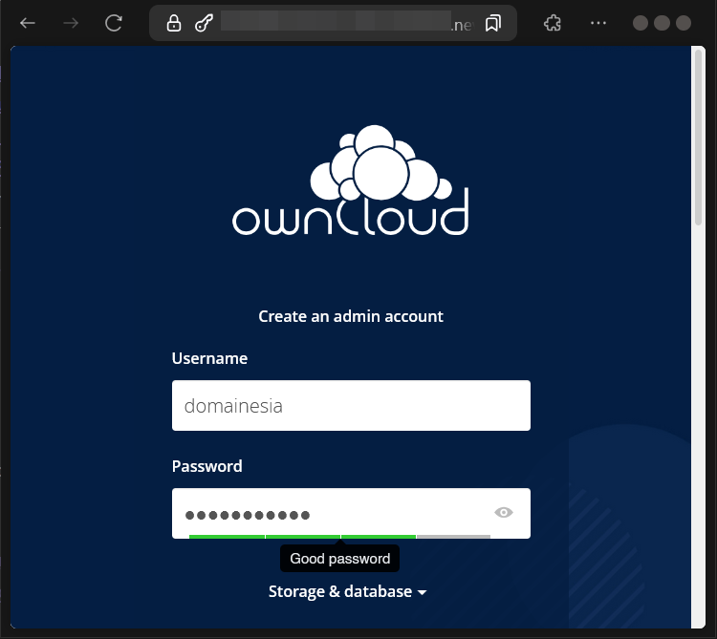Focus the Password input field
Screen dimensions: 717x639
351,513
